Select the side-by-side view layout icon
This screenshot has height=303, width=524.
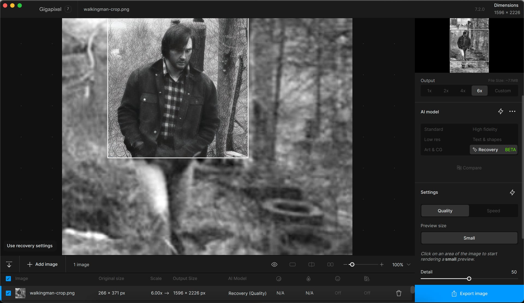point(330,265)
